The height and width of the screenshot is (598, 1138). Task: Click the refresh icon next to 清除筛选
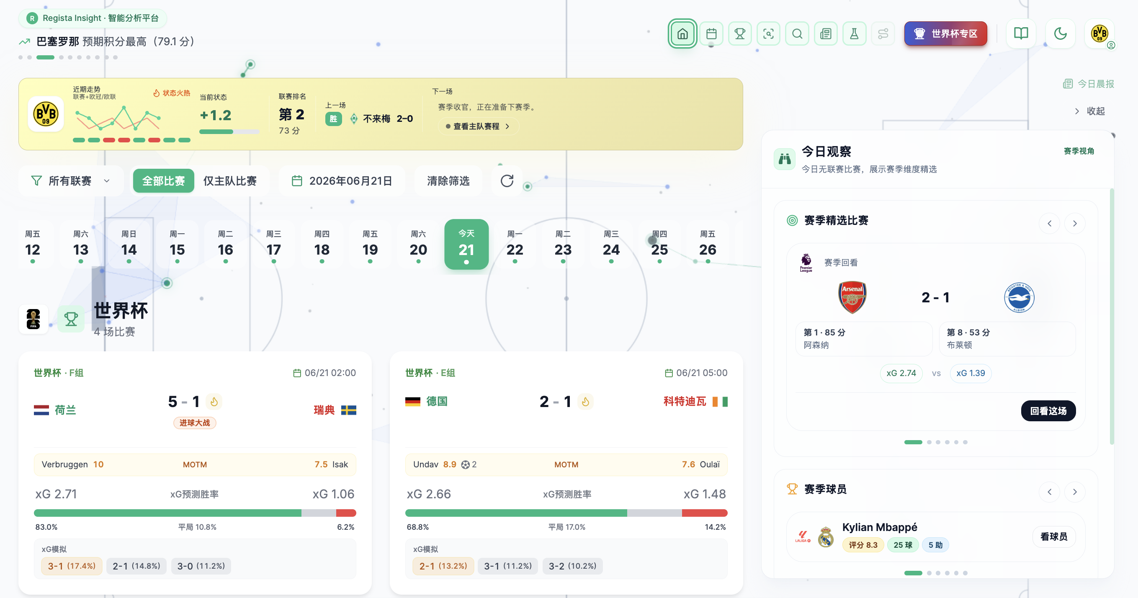pyautogui.click(x=507, y=181)
